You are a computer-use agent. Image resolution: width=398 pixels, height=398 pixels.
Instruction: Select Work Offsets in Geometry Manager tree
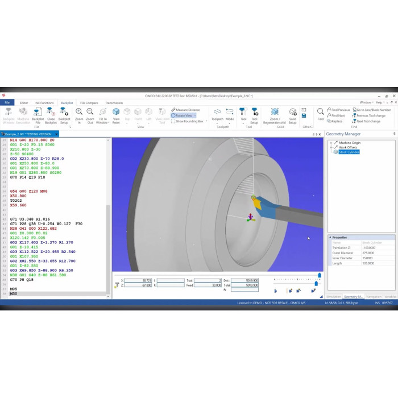pos(349,147)
